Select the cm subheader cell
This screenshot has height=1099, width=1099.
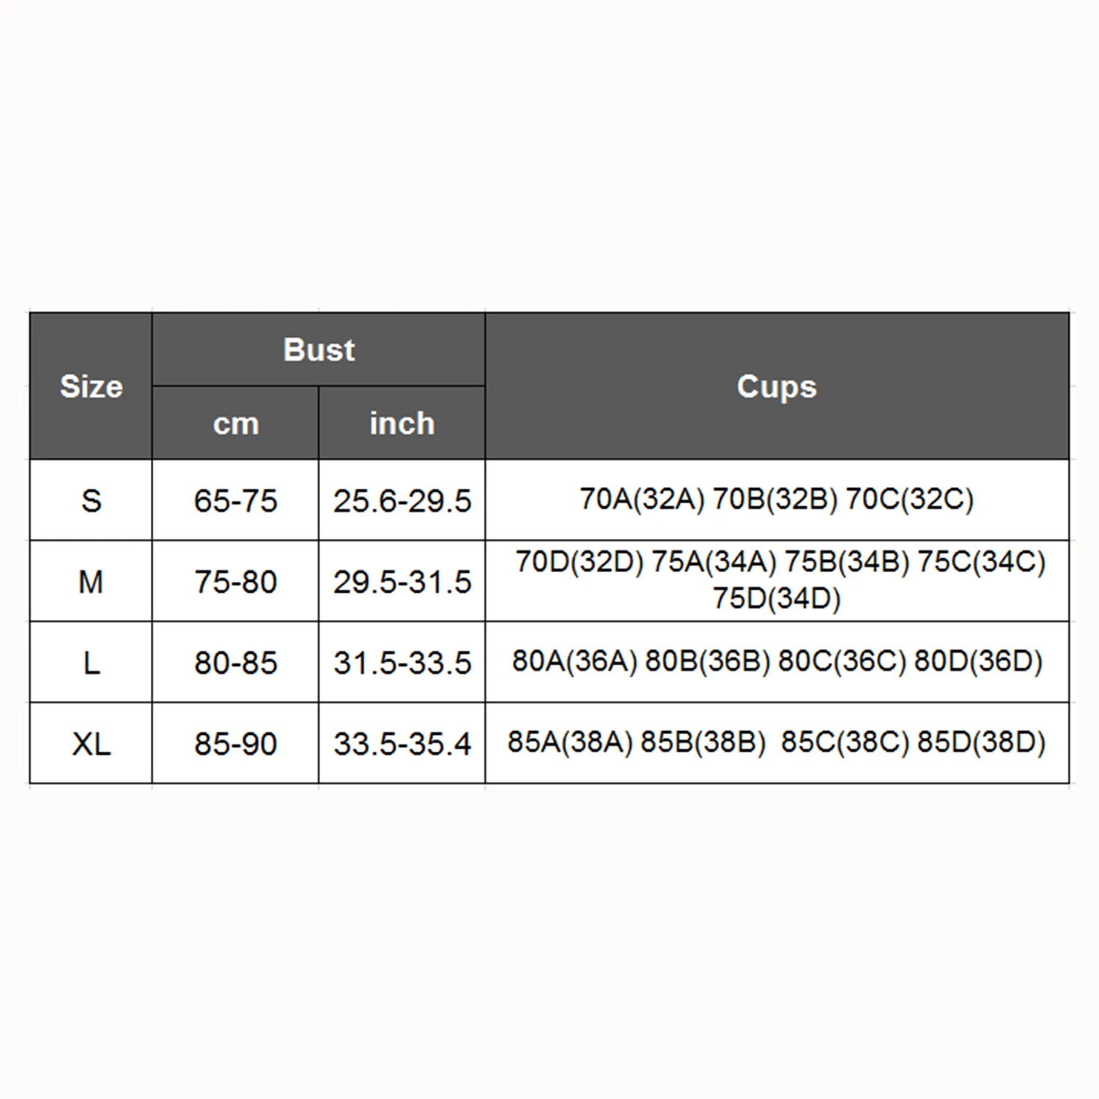[235, 423]
